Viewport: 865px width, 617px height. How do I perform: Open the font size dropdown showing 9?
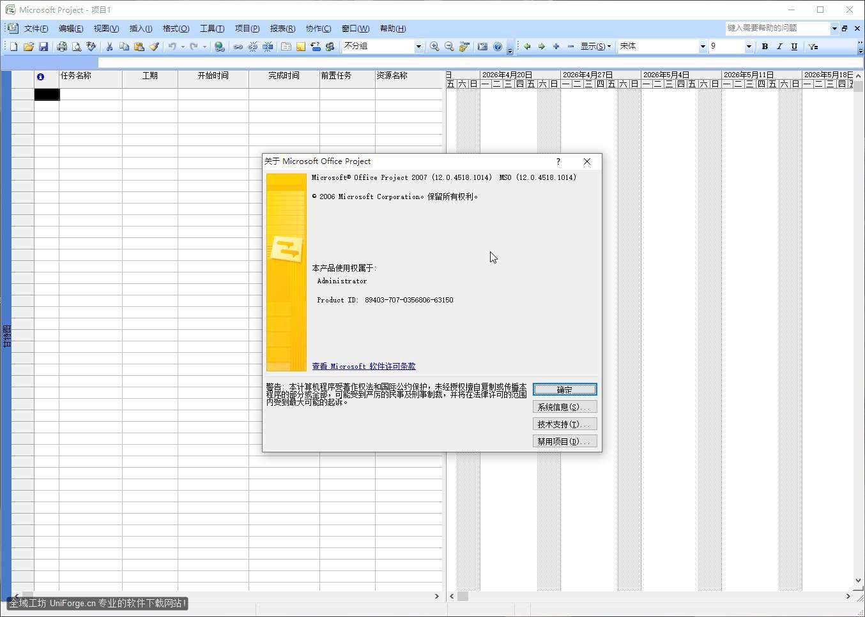point(749,47)
